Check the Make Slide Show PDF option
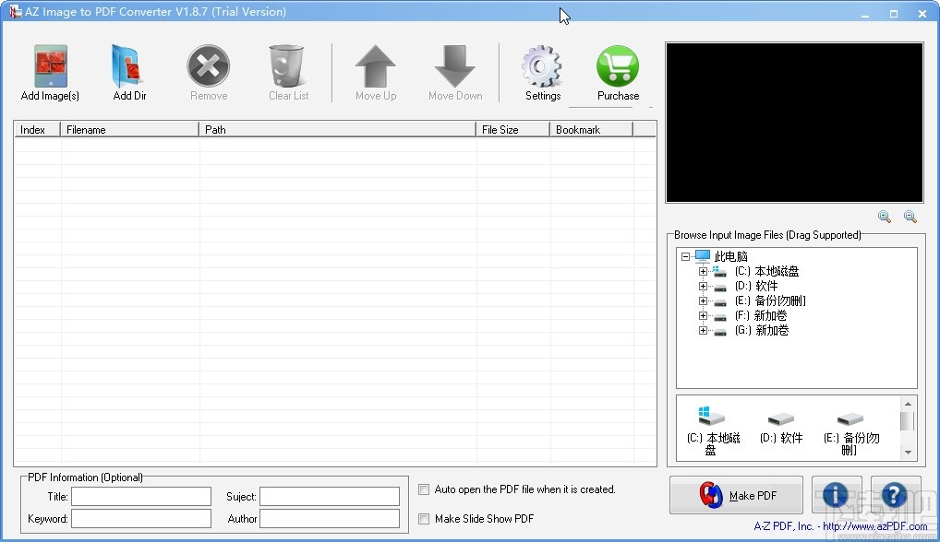940x542 pixels. click(x=424, y=519)
